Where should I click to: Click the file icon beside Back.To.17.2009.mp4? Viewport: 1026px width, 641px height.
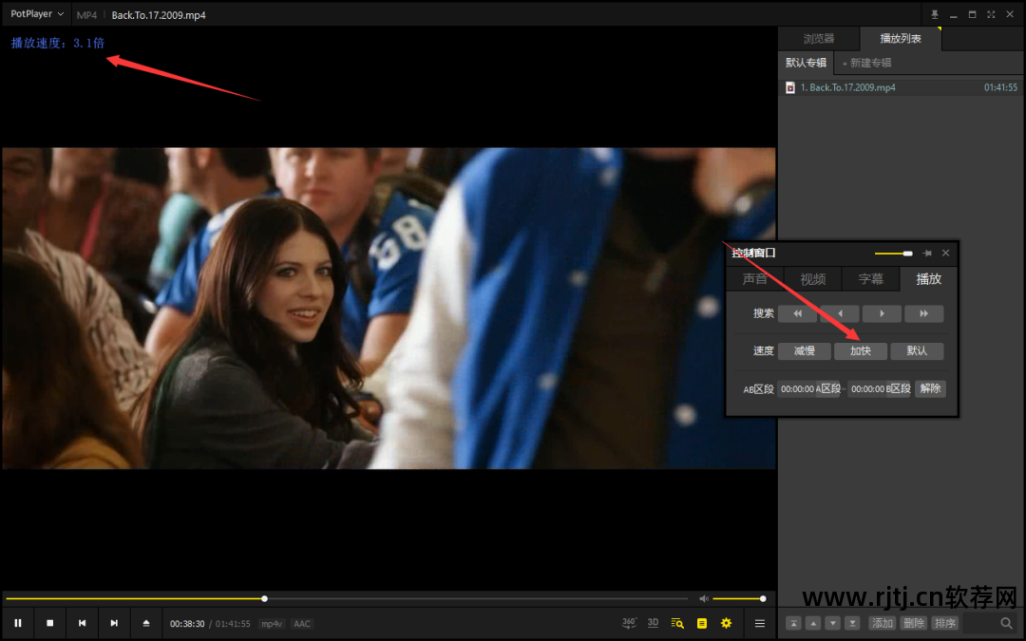[789, 87]
